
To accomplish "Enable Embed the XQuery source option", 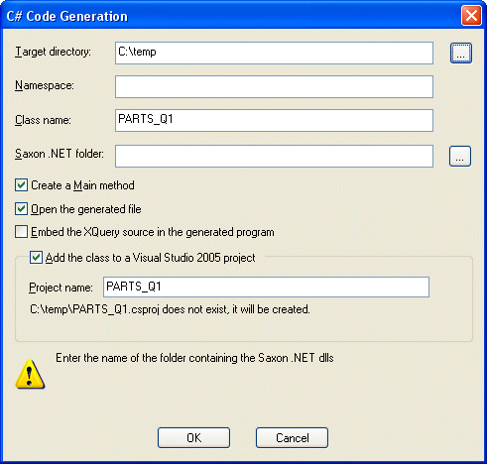I will coord(21,232).
